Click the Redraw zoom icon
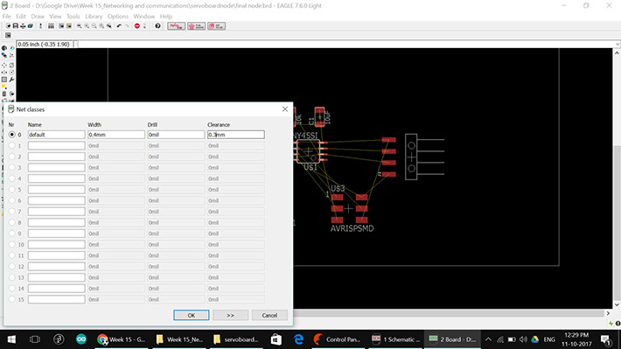Viewport: 621px width, 349px height. (101, 25)
